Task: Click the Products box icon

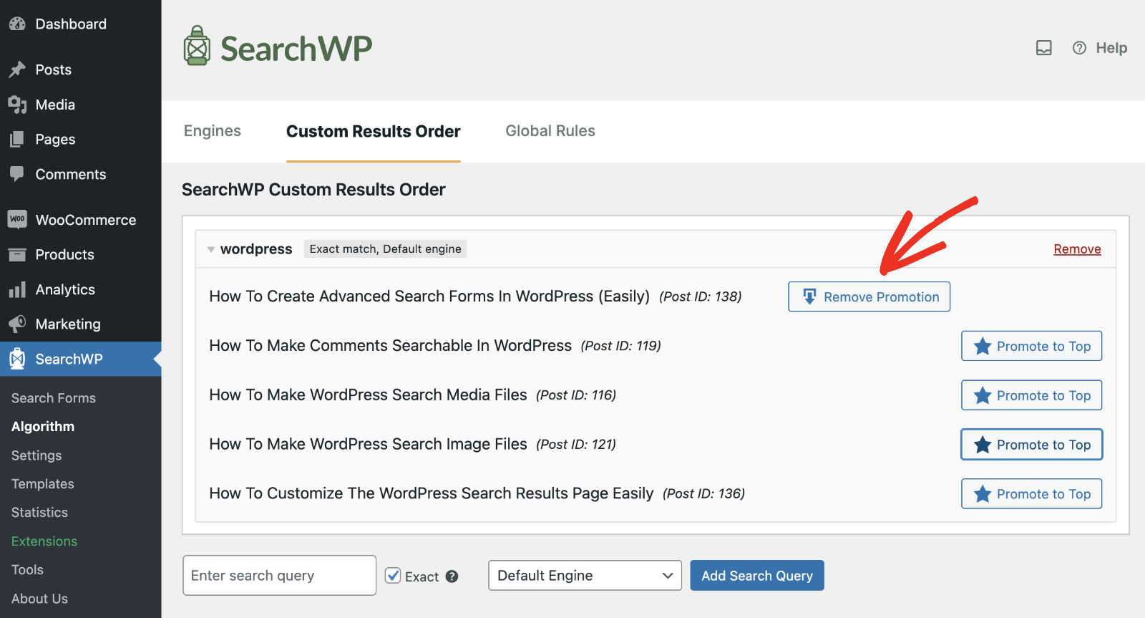Action: coord(17,254)
